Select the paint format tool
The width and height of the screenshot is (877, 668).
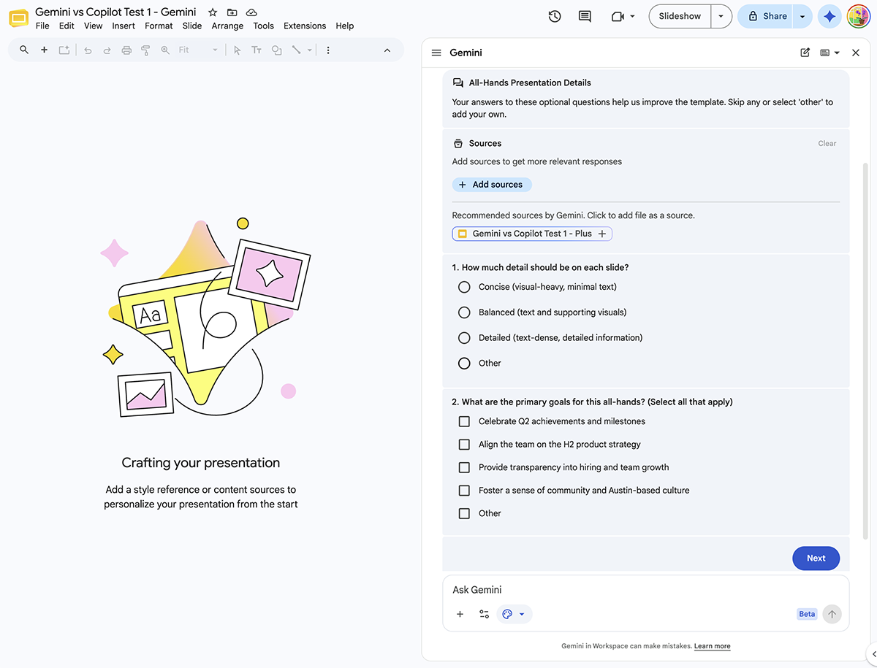pos(145,50)
